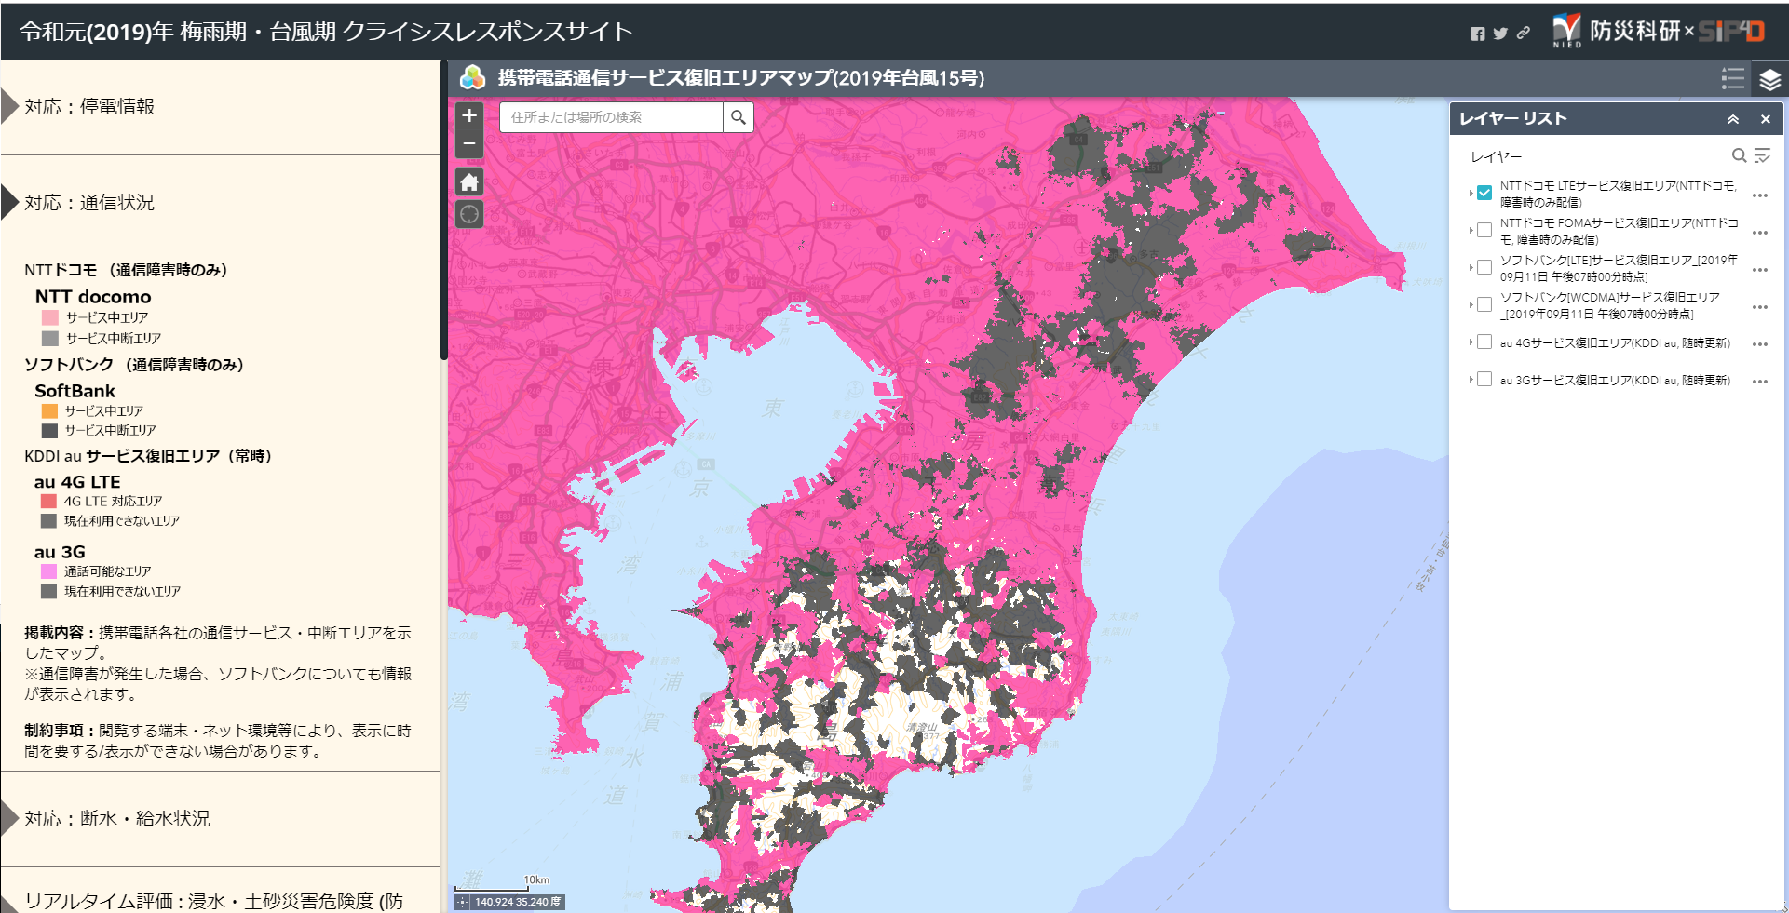Expand 対応：断水・給水状況 section
The height and width of the screenshot is (913, 1789).
tap(220, 819)
